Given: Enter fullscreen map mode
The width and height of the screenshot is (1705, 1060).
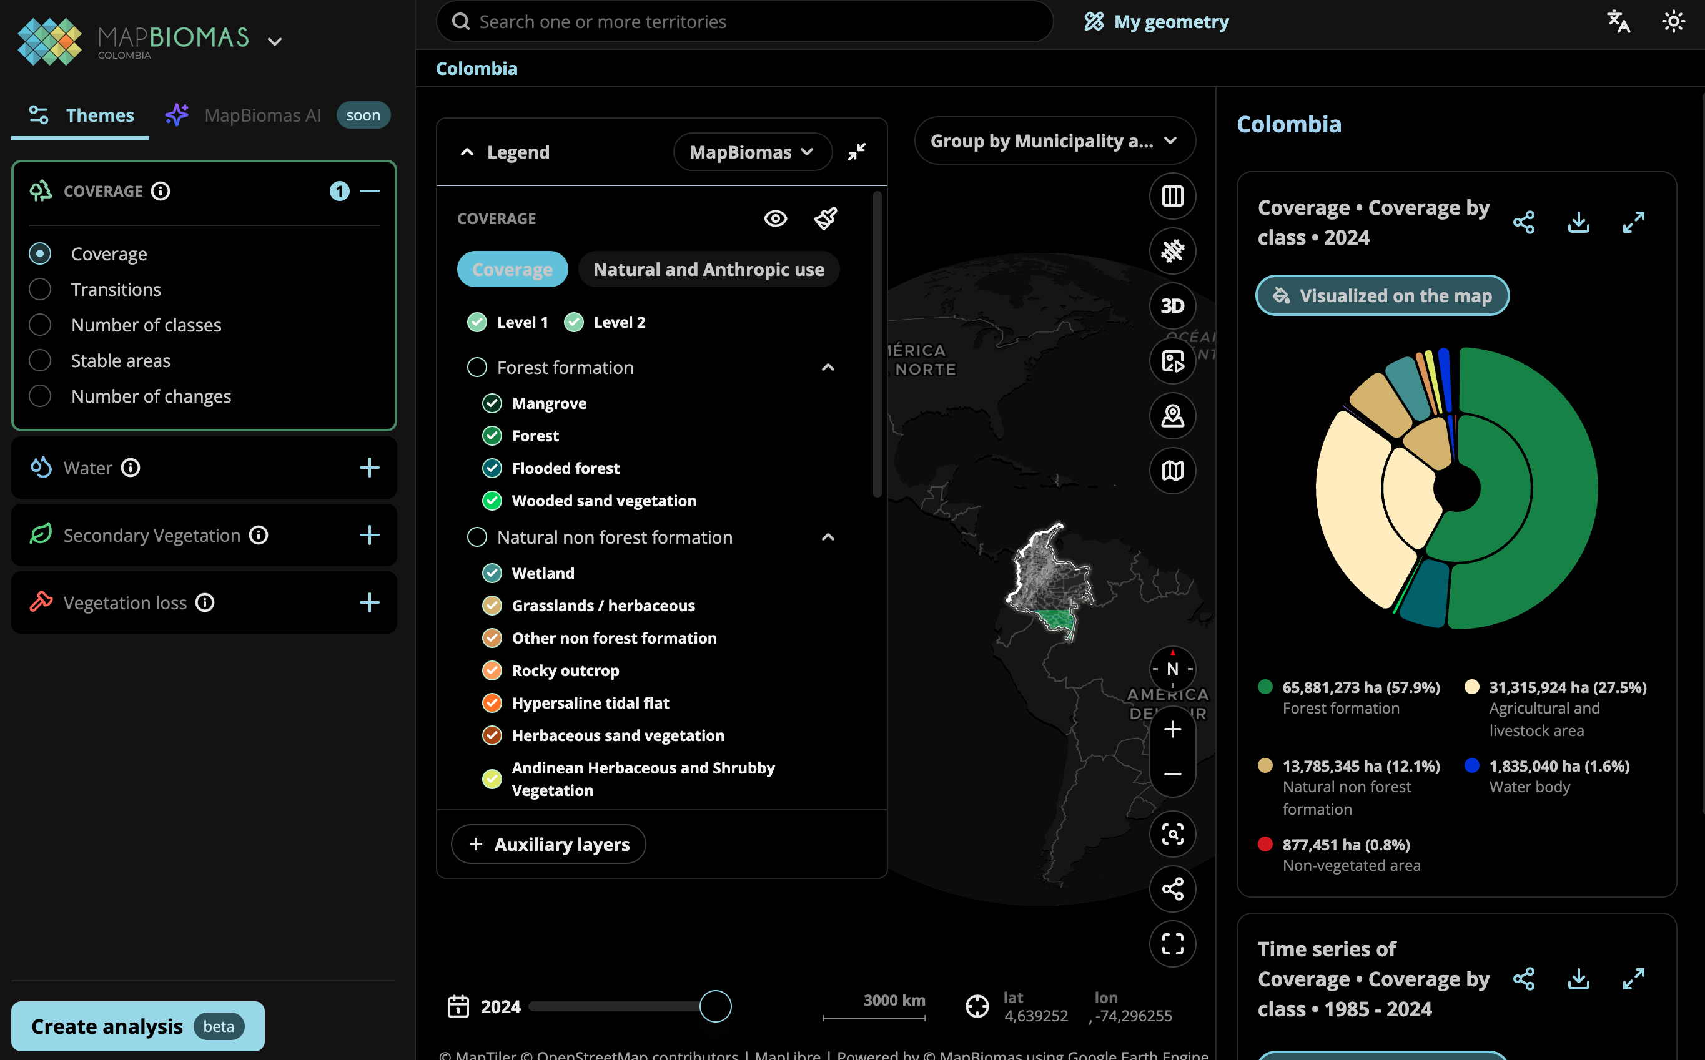Looking at the screenshot, I should [x=1172, y=944].
